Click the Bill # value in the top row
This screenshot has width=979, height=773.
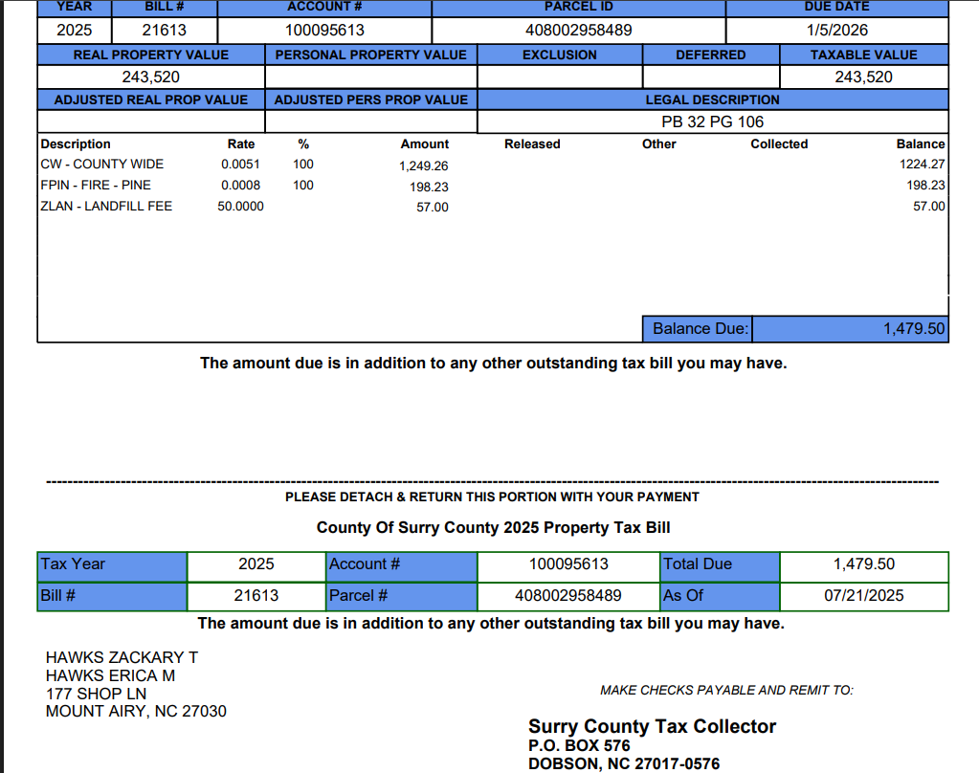(165, 30)
